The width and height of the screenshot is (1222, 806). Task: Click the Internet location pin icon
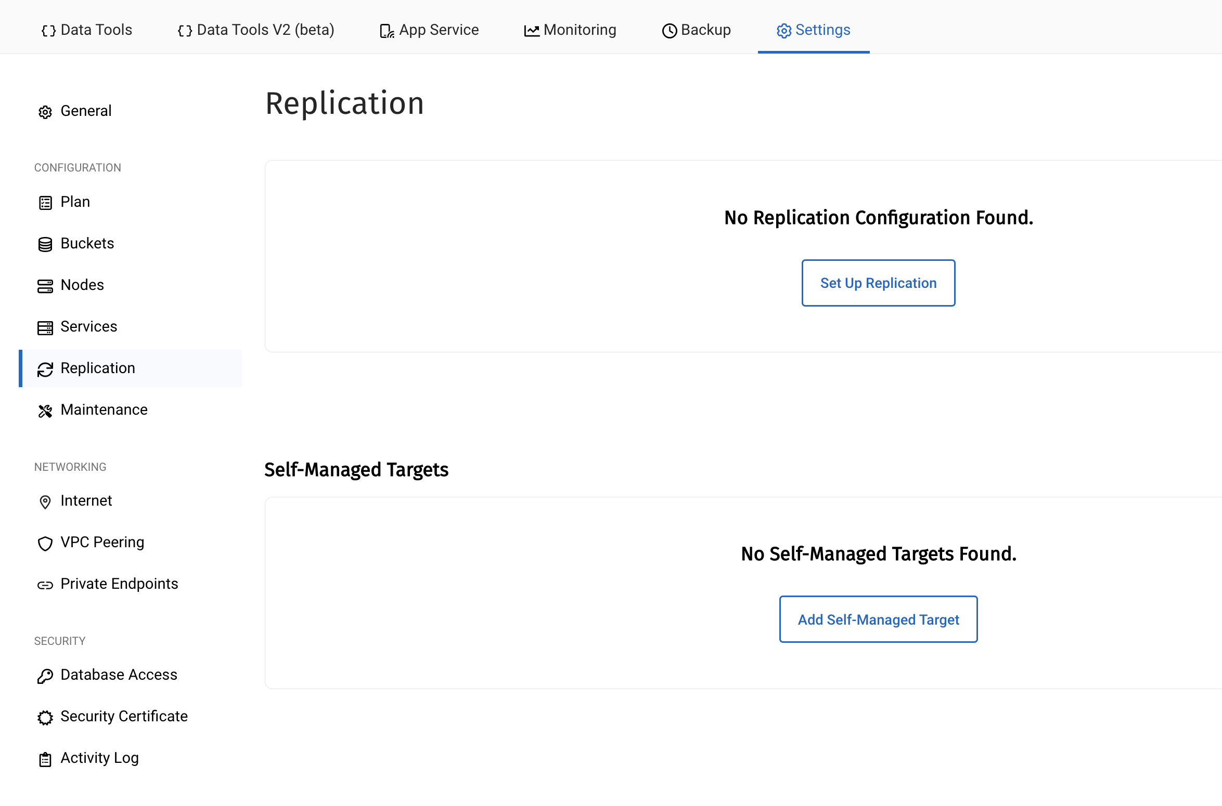coord(45,501)
